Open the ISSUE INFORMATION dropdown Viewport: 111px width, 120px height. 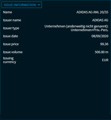click(22, 5)
